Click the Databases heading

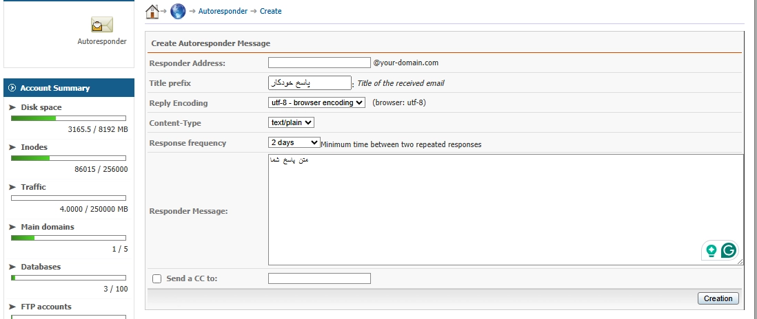click(x=41, y=267)
